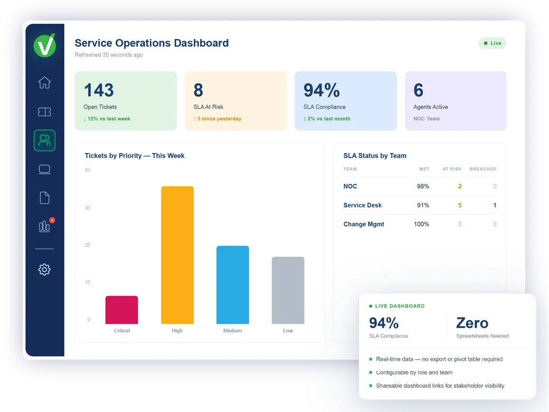
Task: Click the red Critical bar
Action: tap(121, 310)
